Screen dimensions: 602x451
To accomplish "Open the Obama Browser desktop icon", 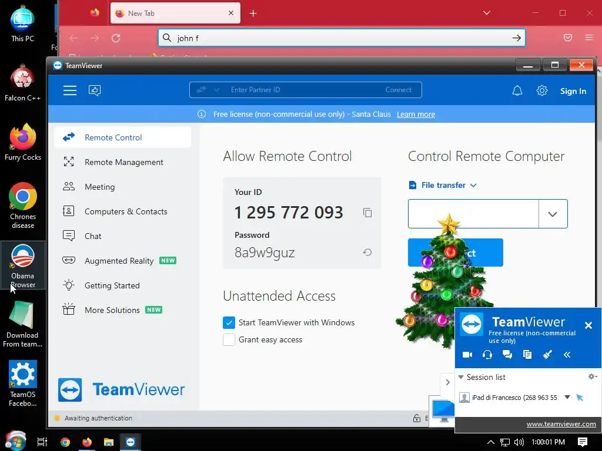I will point(23,265).
